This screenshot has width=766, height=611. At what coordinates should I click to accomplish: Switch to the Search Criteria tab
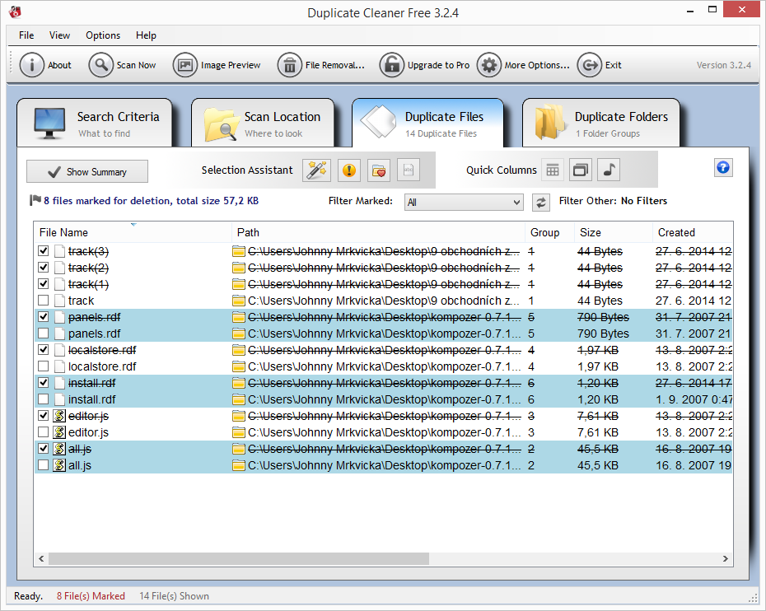(95, 123)
